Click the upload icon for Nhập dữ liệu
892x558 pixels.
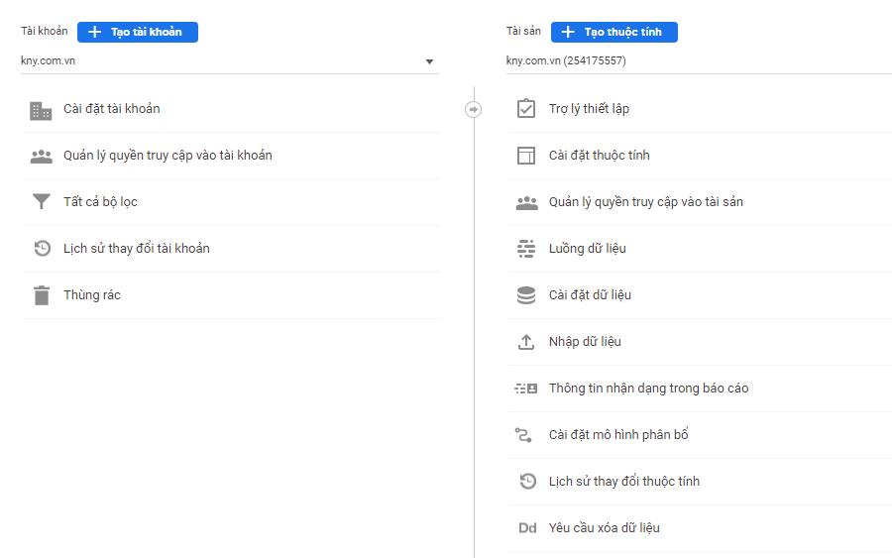pyautogui.click(x=526, y=342)
